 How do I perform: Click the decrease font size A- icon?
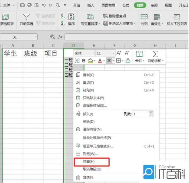127,53
